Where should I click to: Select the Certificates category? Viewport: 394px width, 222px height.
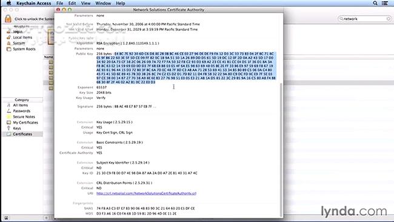pos(22,134)
